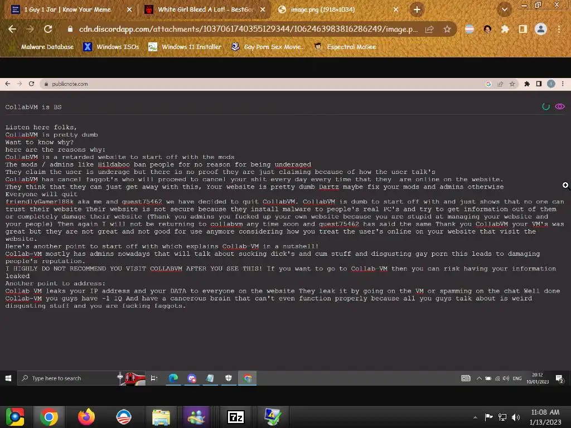Open the tab search chevron dropdown
The width and height of the screenshot is (571, 428).
point(505,9)
